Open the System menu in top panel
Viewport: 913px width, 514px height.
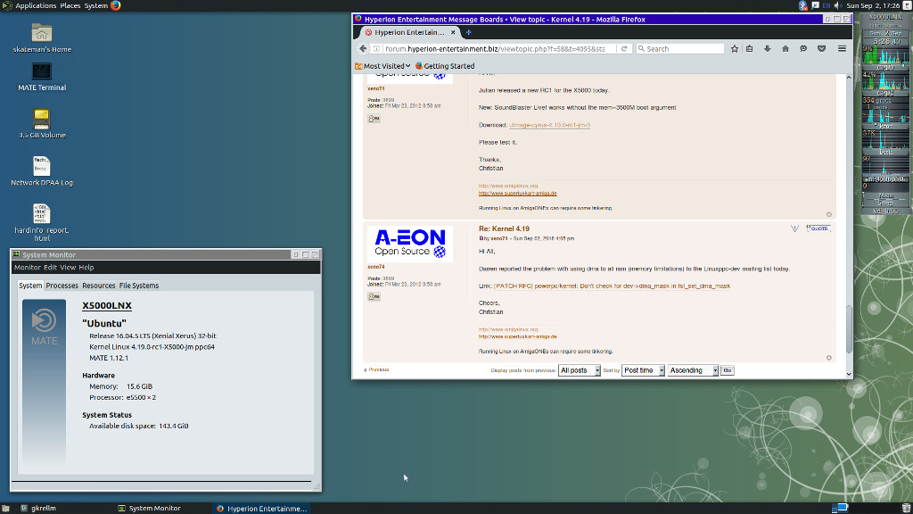pyautogui.click(x=96, y=6)
